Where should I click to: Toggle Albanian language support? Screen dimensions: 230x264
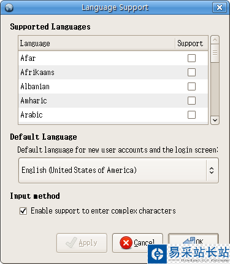pyautogui.click(x=191, y=86)
